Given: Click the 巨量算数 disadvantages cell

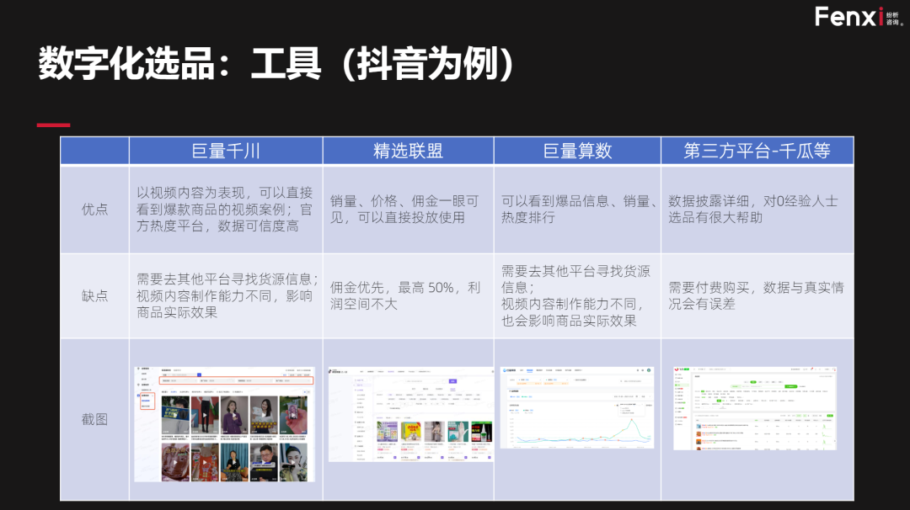Looking at the screenshot, I should 577,295.
